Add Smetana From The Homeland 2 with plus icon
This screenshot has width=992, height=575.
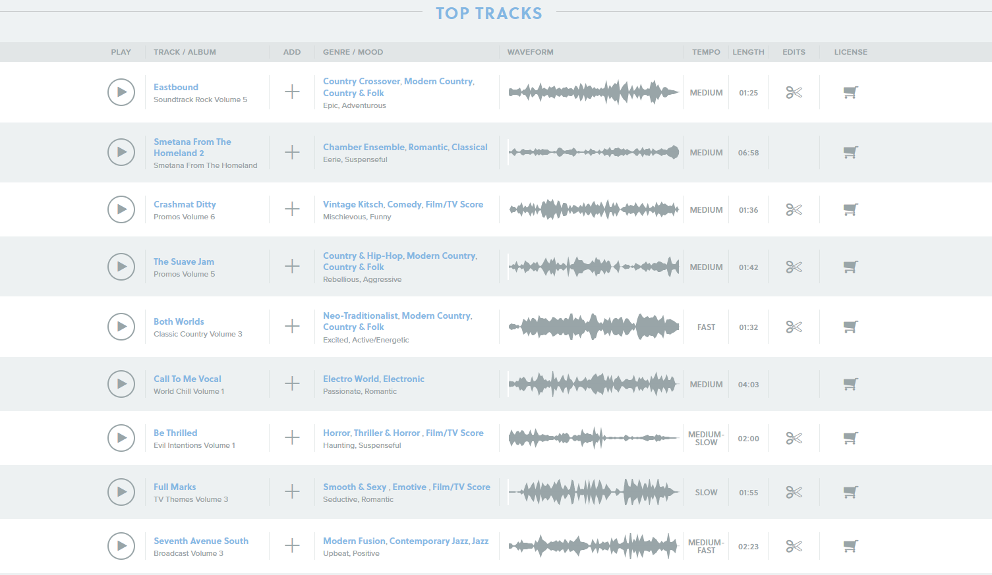(x=292, y=152)
